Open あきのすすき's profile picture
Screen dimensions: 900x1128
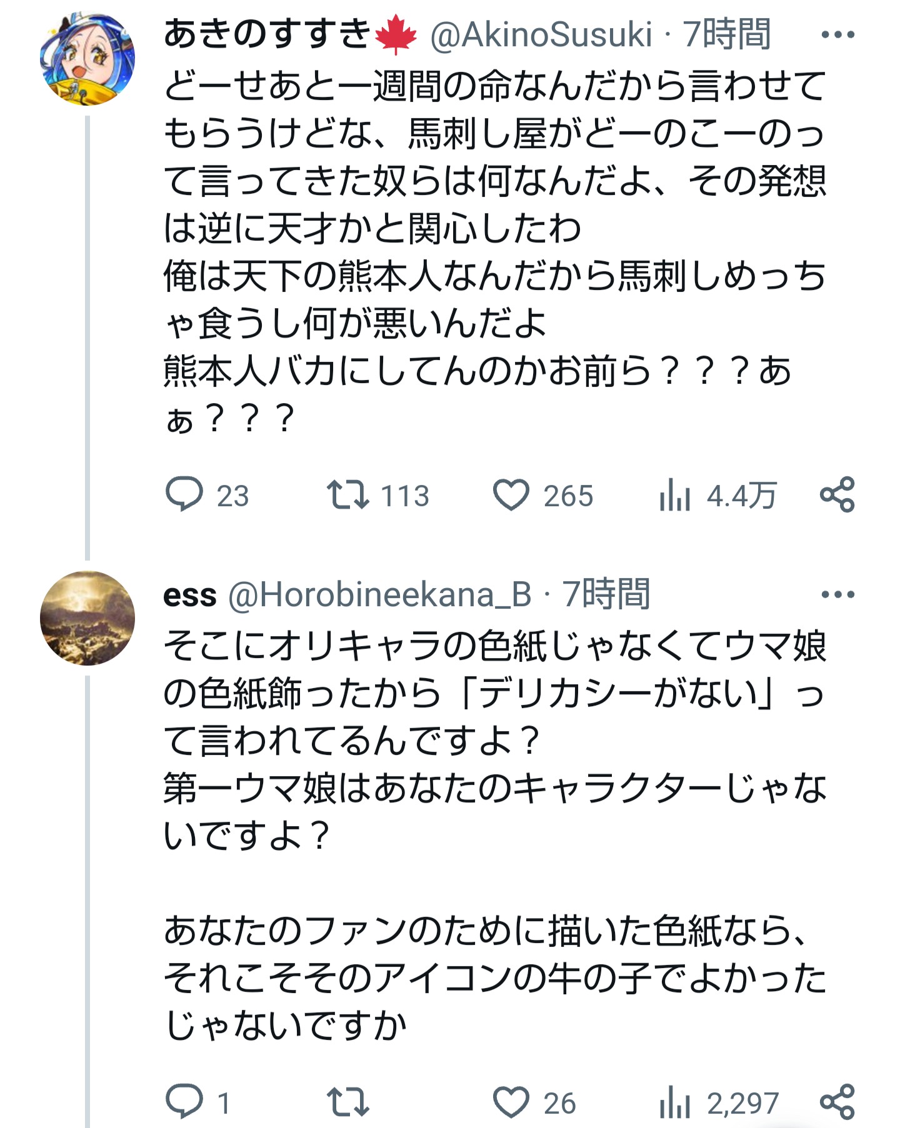(x=87, y=59)
